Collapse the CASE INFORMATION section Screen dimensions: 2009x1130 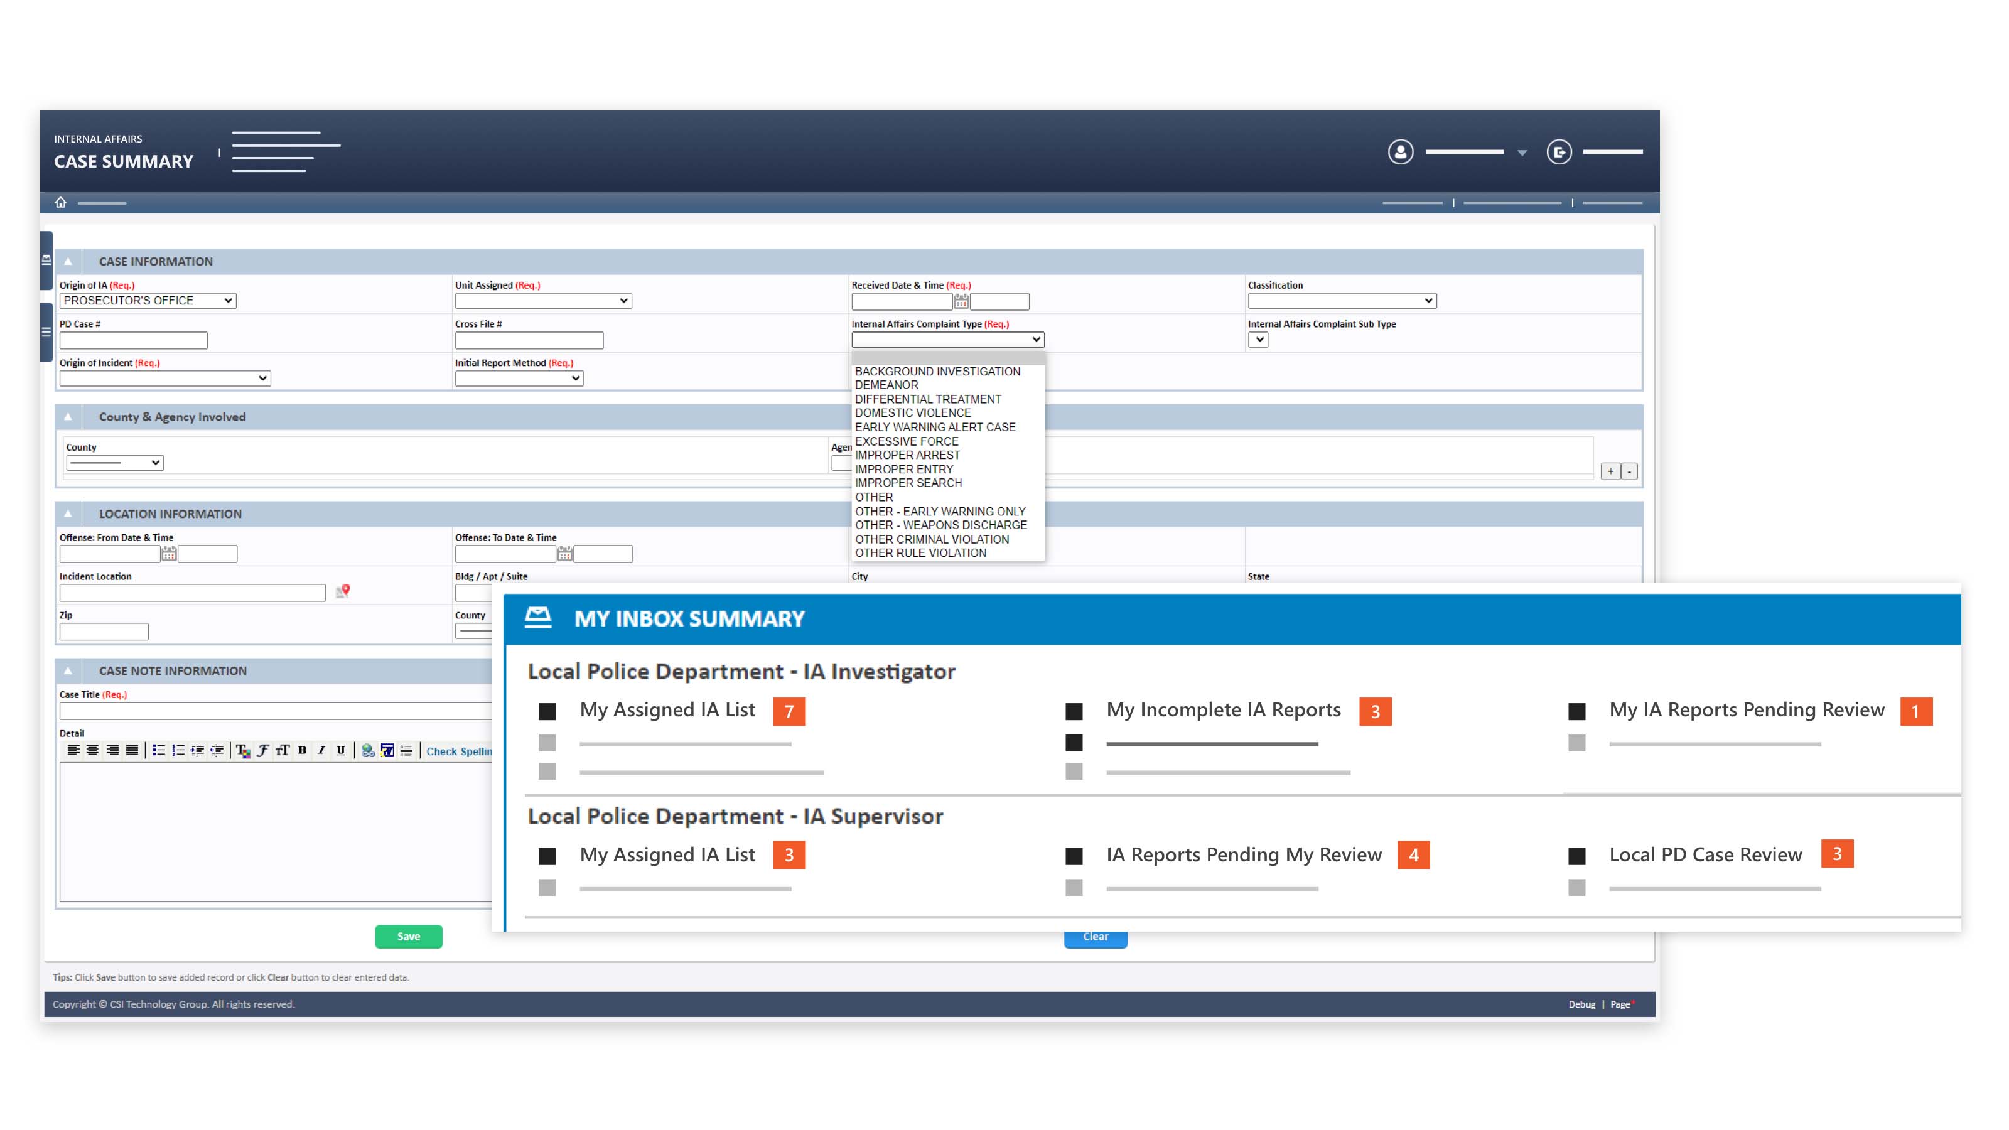(x=68, y=261)
